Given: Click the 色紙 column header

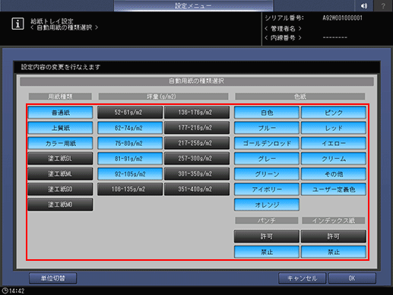Looking at the screenshot, I should click(300, 97).
